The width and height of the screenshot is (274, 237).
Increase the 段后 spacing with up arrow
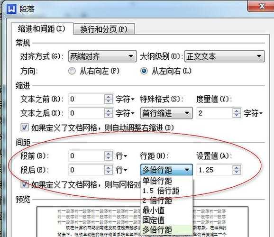109,167
